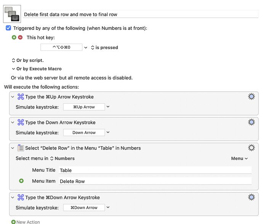Click the hot key combination field

[x=61, y=47]
